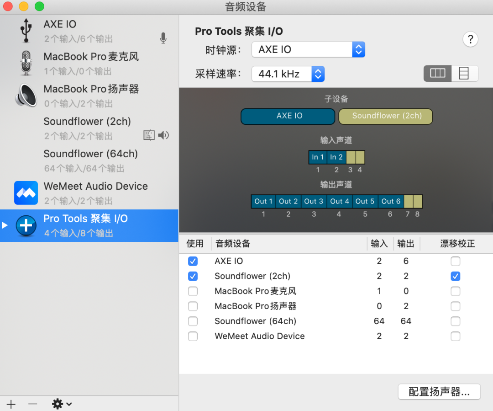Screen dimensions: 493x411
Task: Click the 使用 column header
Action: coord(195,244)
